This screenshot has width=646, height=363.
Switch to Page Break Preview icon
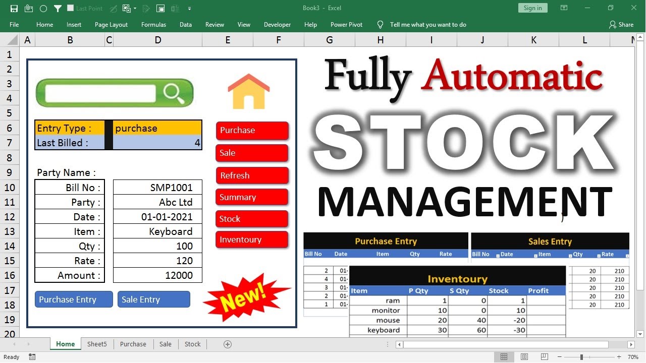545,357
